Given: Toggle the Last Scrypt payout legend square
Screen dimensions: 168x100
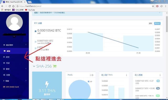Looking at the screenshot, I should [36, 48].
